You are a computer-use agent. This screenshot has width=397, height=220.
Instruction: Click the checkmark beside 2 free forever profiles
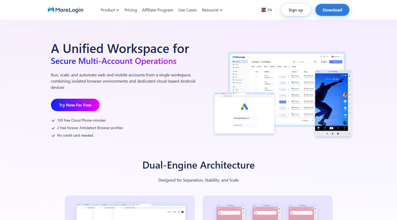[x=53, y=128]
